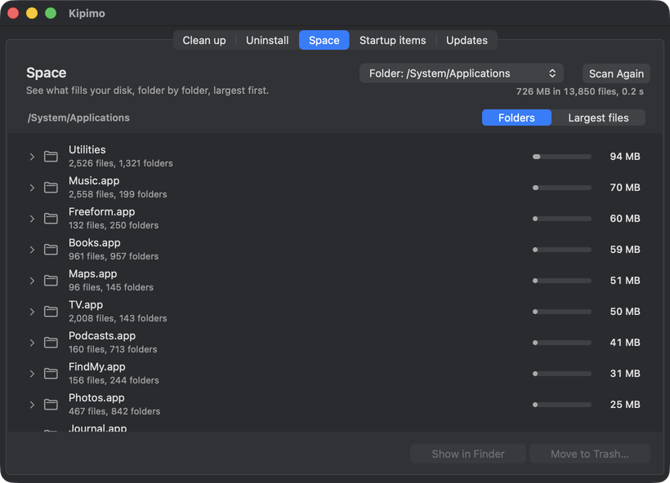Click the Maps.app folder icon
This screenshot has width=670, height=483.
coord(51,281)
